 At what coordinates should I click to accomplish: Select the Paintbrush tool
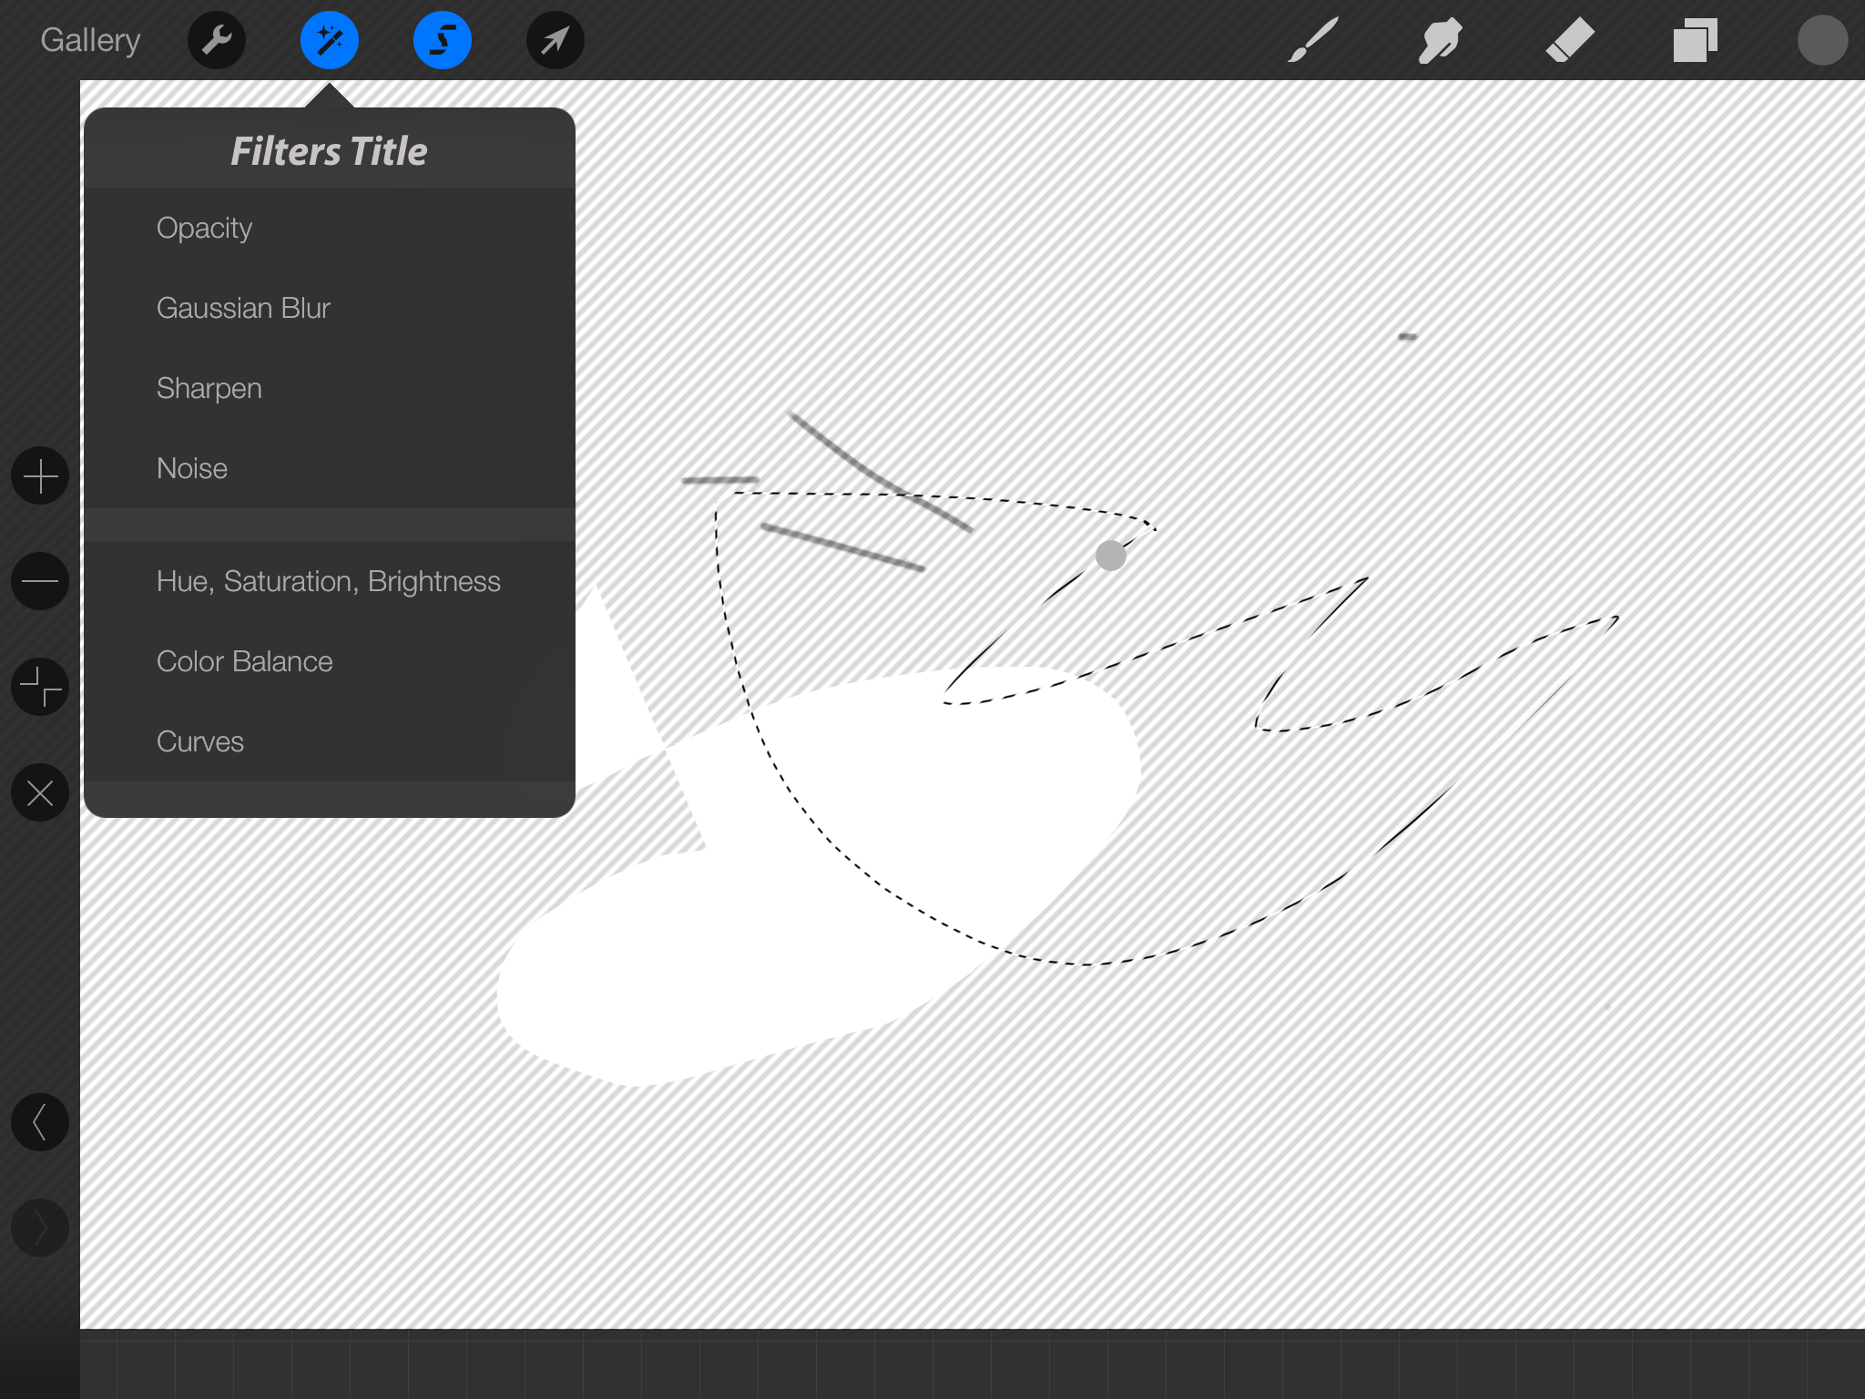(x=1313, y=40)
